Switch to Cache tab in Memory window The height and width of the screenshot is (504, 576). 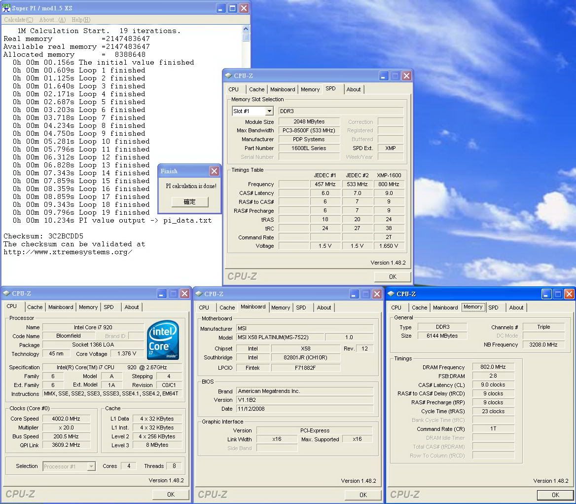coord(420,308)
